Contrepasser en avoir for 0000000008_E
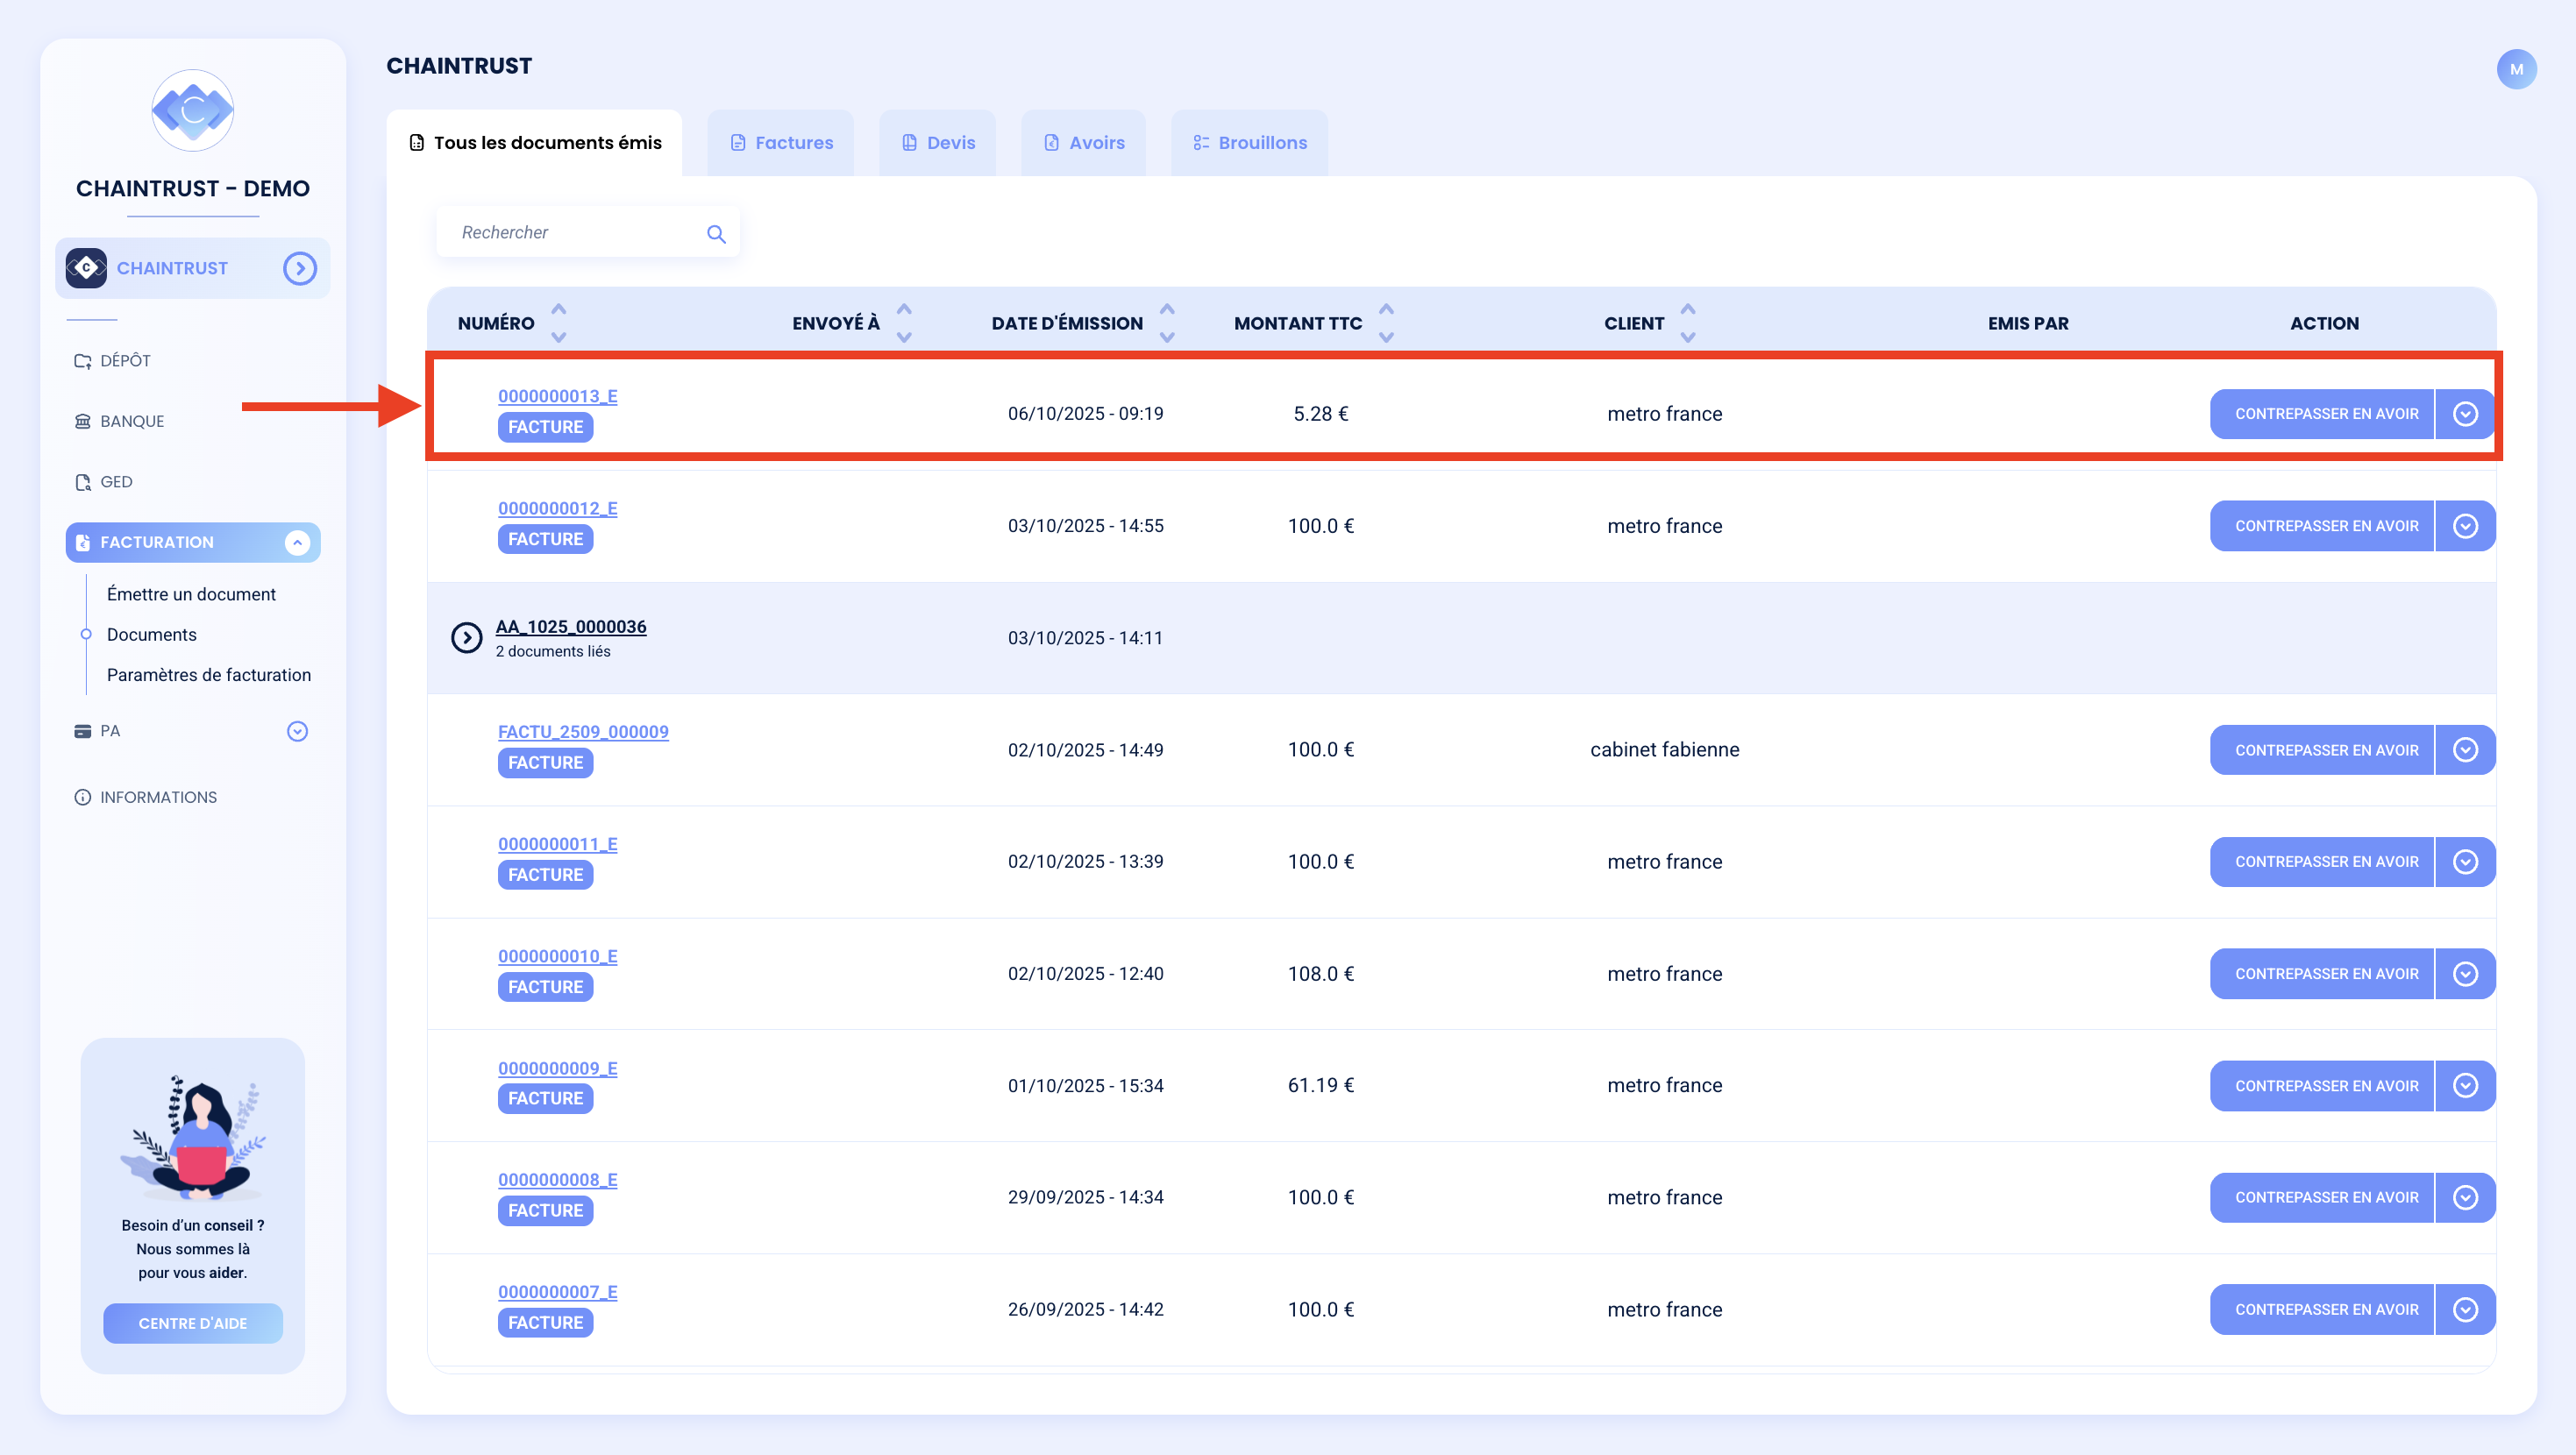This screenshot has width=2576, height=1455. (2322, 1198)
